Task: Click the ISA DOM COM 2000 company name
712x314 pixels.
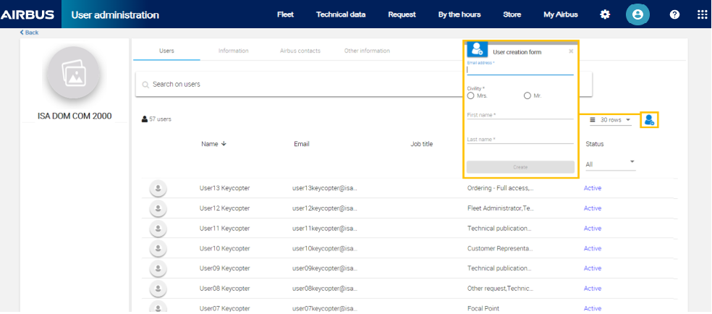Action: (75, 116)
